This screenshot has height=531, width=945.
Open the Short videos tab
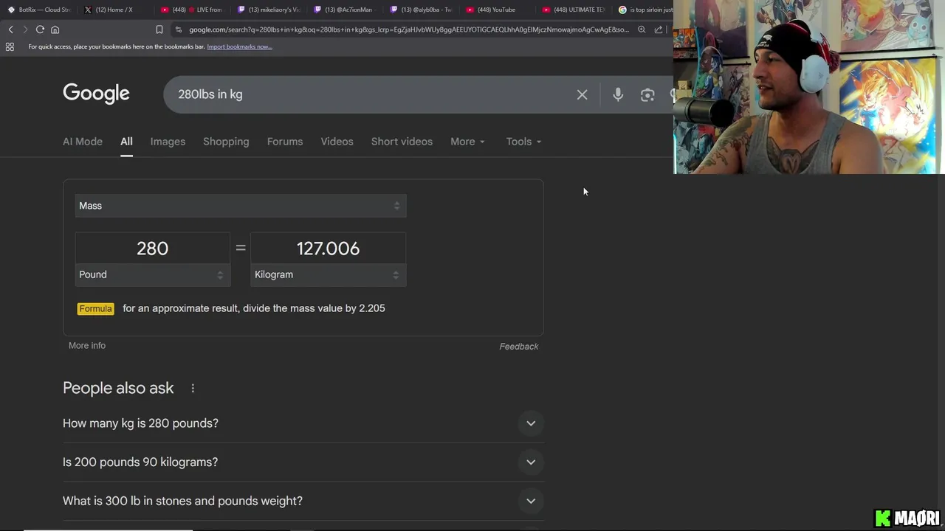pyautogui.click(x=402, y=142)
